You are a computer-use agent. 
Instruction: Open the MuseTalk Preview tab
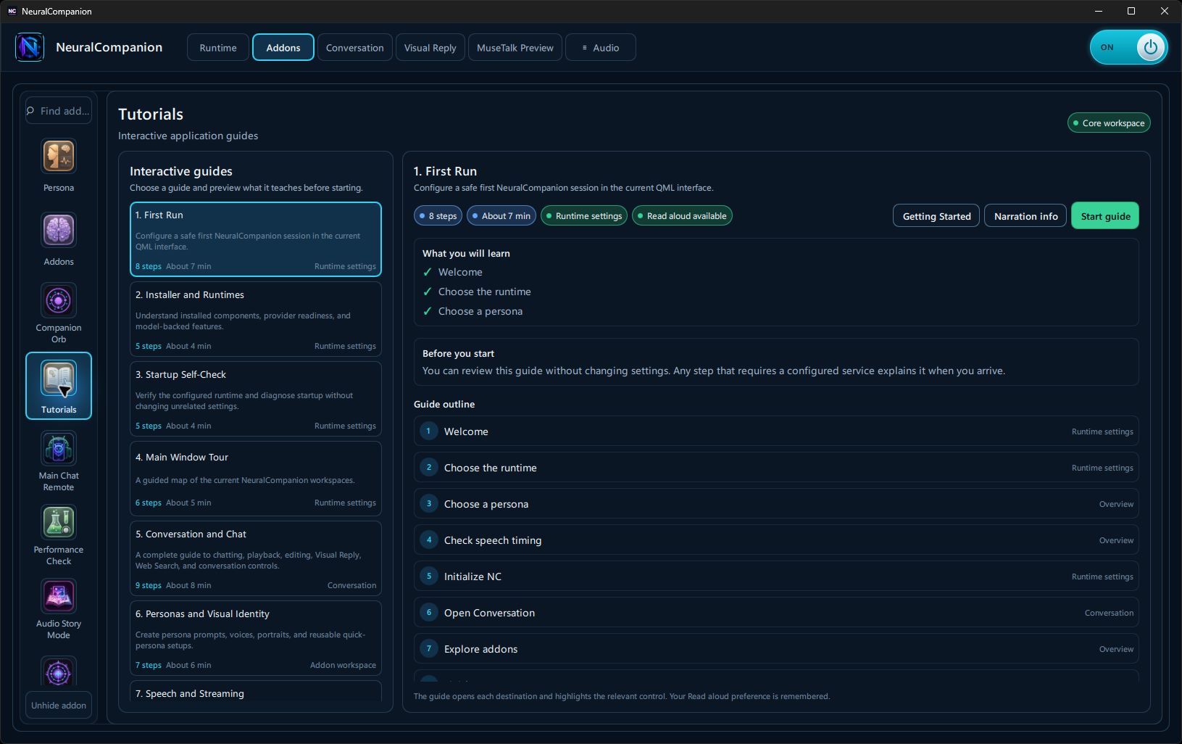pyautogui.click(x=515, y=48)
